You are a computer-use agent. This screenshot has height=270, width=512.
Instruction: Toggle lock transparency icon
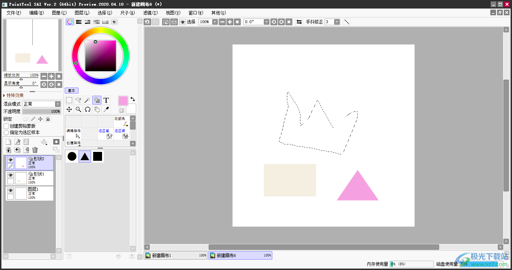[x=26, y=119]
